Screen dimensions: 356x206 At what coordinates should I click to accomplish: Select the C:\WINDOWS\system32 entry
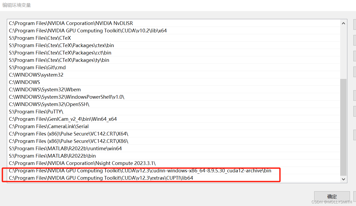[x=174, y=75]
